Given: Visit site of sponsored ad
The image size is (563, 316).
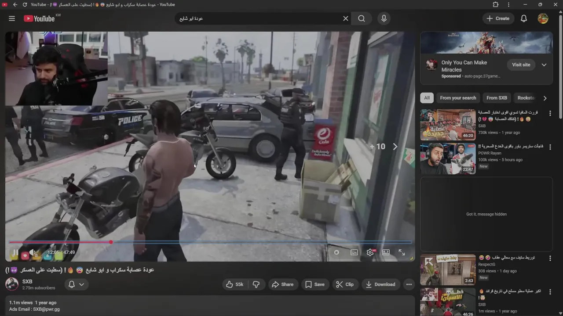Looking at the screenshot, I should click(521, 65).
